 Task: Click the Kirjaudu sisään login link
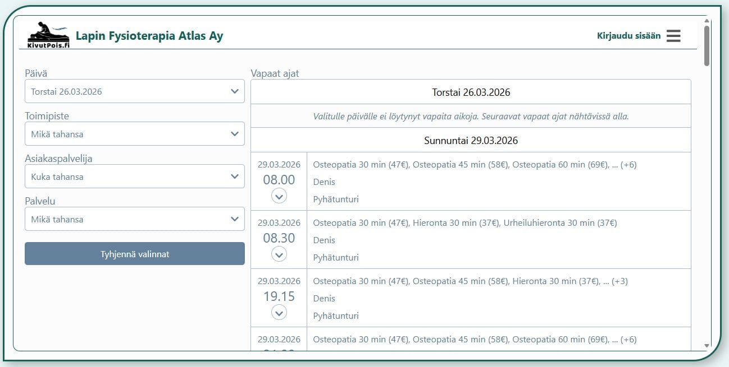coord(628,36)
